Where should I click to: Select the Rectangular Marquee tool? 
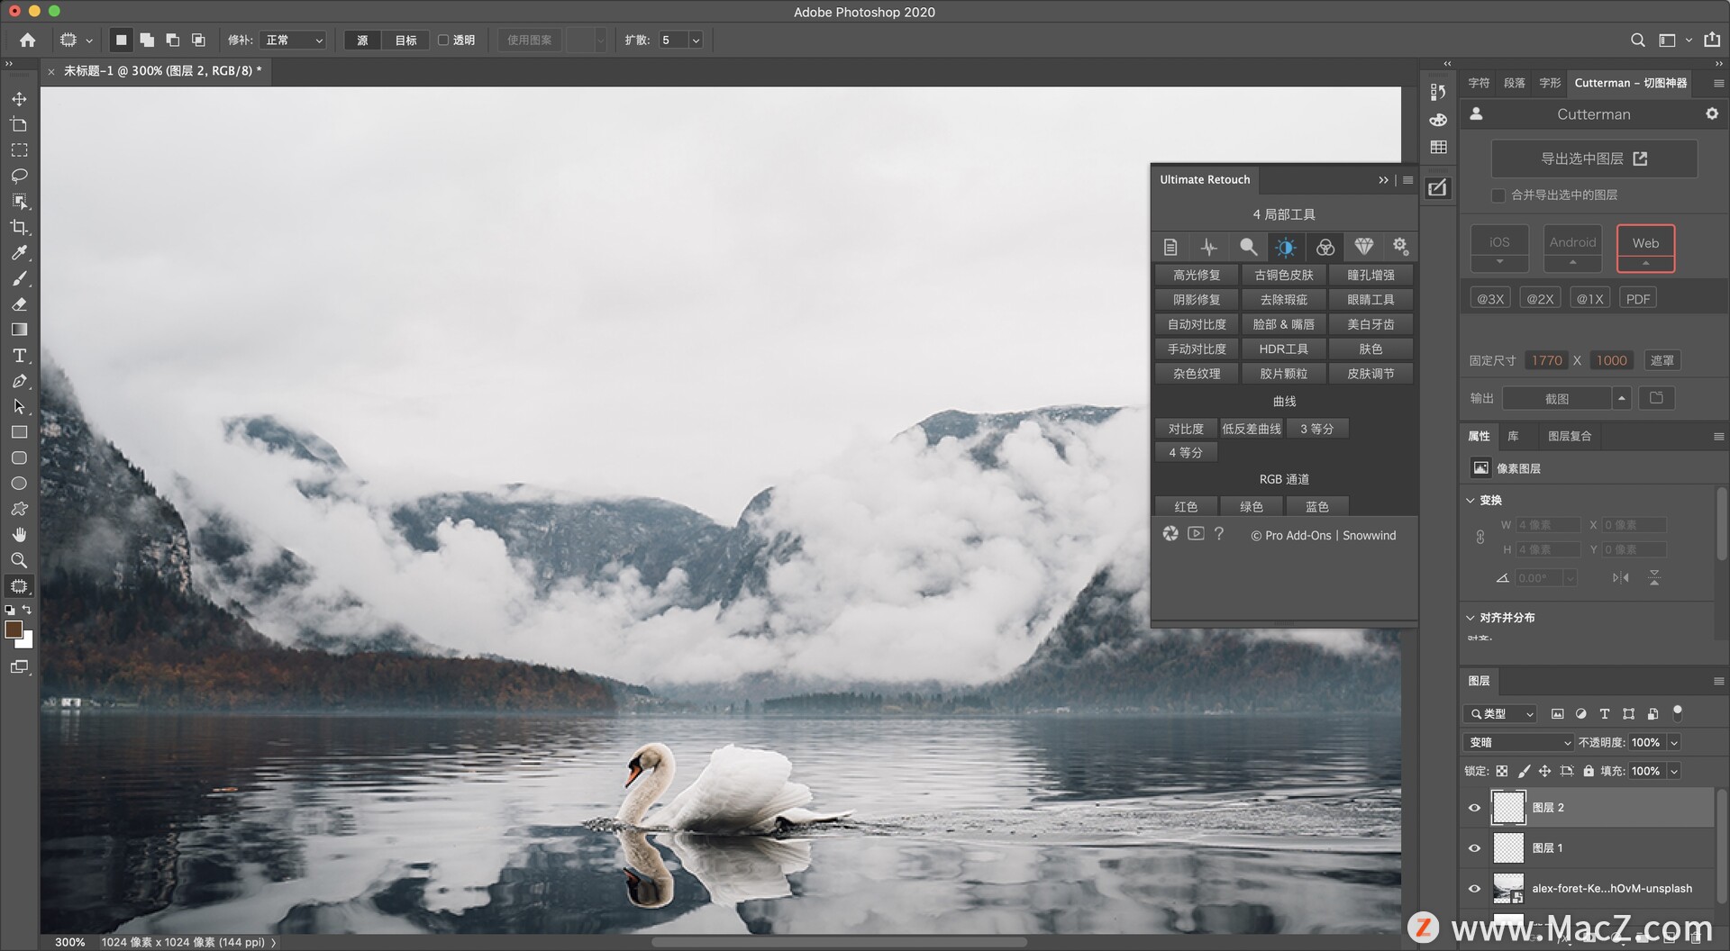19,149
